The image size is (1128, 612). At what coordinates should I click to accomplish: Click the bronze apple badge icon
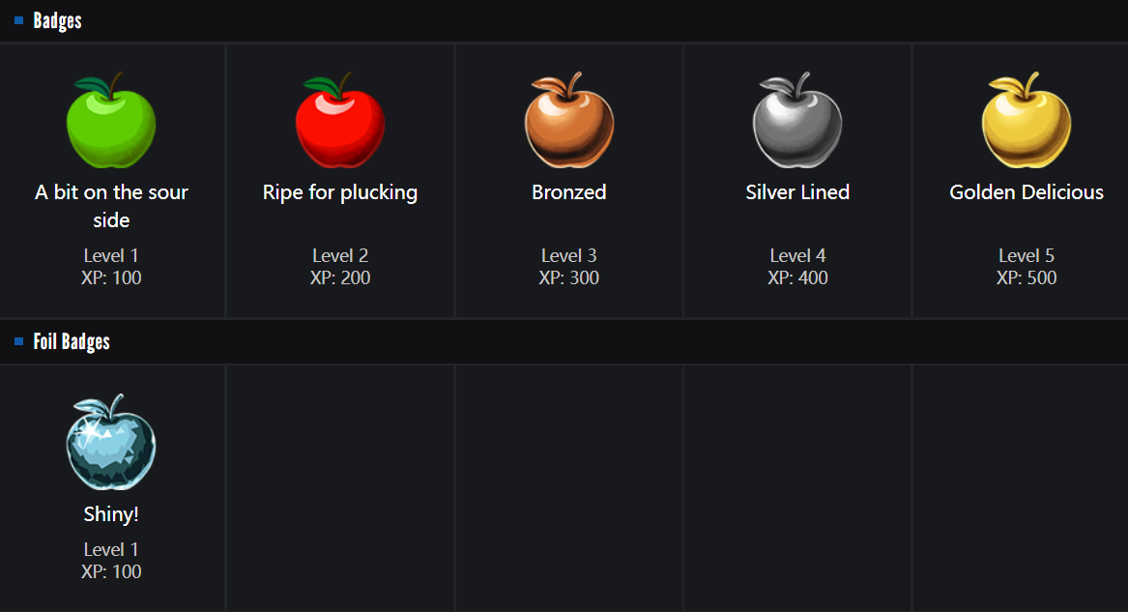coord(569,121)
